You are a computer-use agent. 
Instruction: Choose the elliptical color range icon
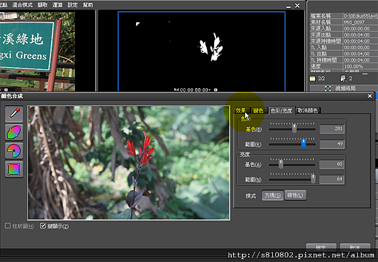[14, 132]
